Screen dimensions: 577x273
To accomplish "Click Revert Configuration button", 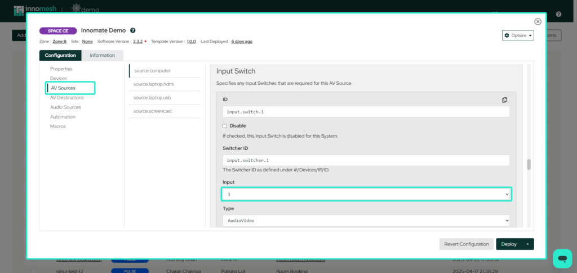I will click(x=466, y=244).
